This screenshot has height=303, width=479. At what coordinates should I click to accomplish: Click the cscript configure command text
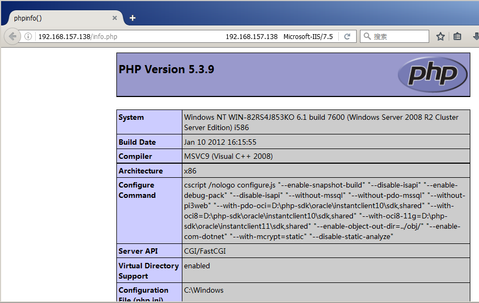pyautogui.click(x=324, y=210)
